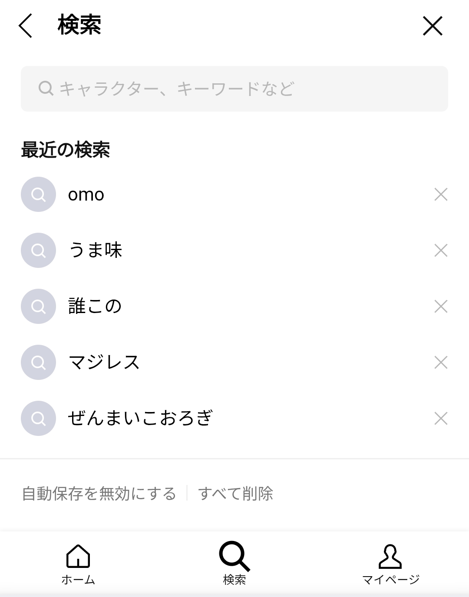Tap the magnifier icon beside 誰この
This screenshot has width=469, height=597.
[x=38, y=307]
